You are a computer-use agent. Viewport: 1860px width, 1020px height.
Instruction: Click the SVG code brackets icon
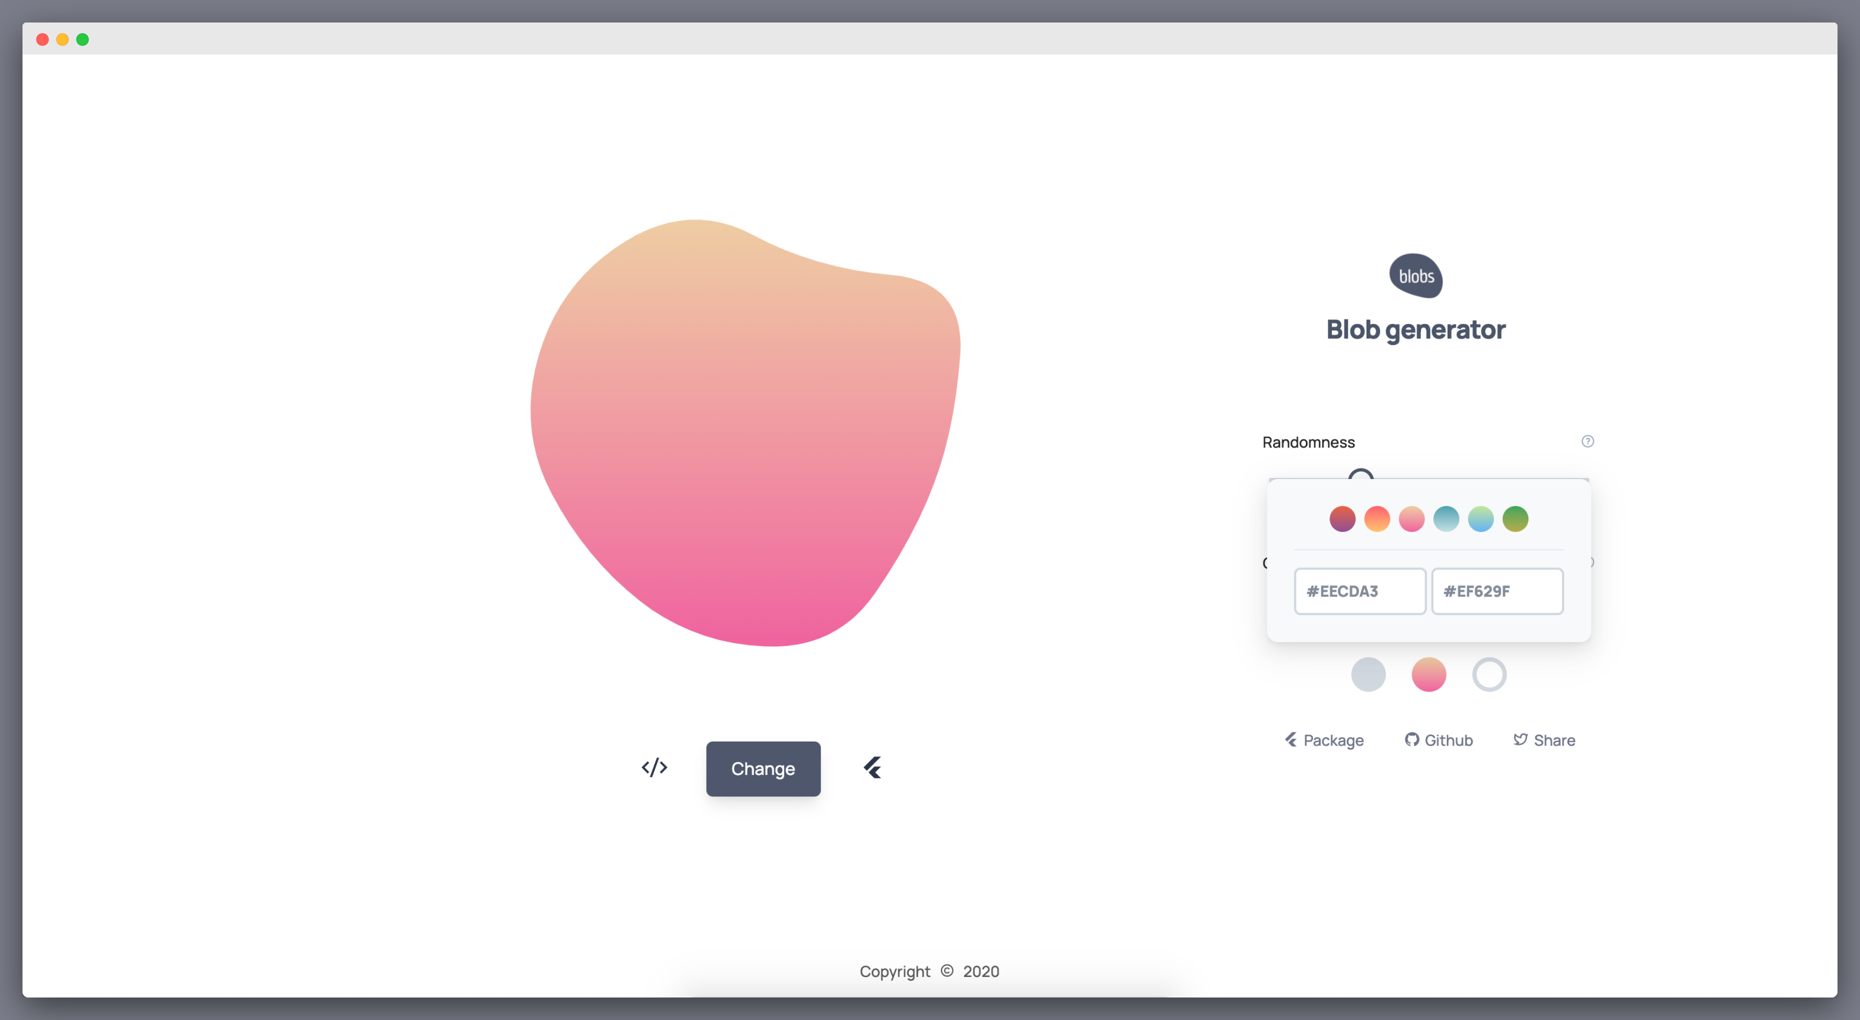coord(654,767)
